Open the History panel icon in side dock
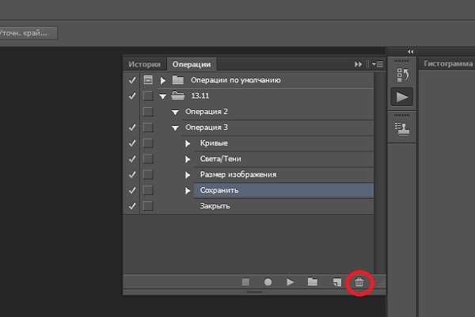The height and width of the screenshot is (317, 475). [402, 74]
